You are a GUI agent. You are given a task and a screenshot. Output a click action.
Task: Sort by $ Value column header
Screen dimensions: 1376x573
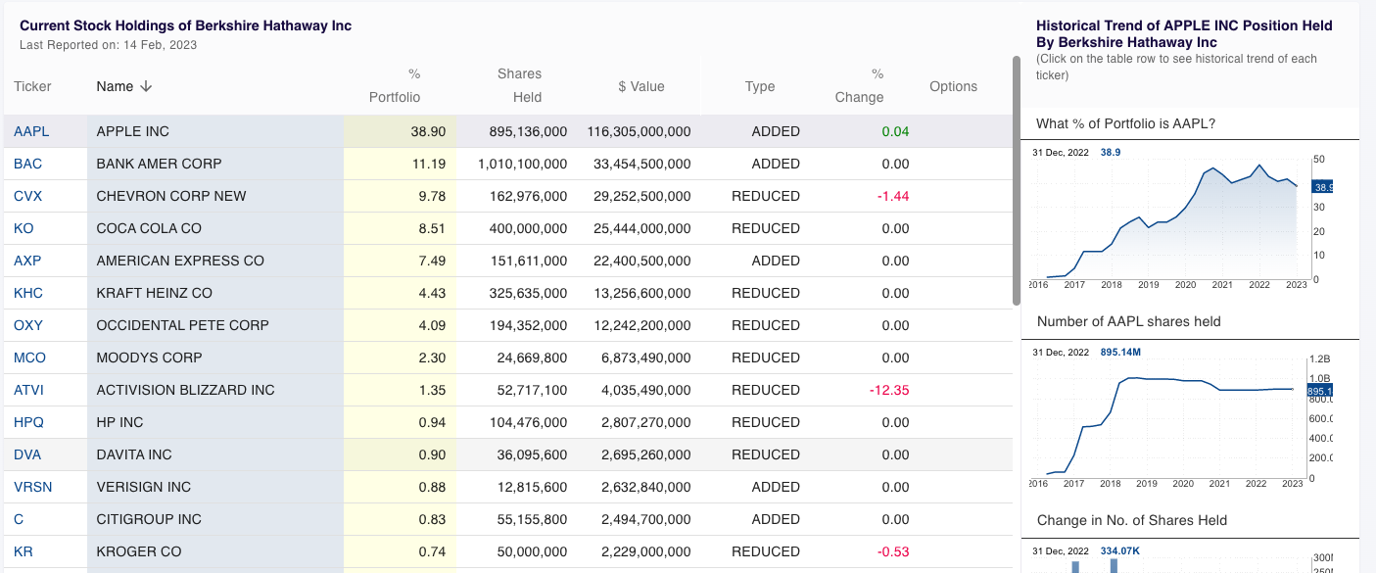[x=641, y=86]
